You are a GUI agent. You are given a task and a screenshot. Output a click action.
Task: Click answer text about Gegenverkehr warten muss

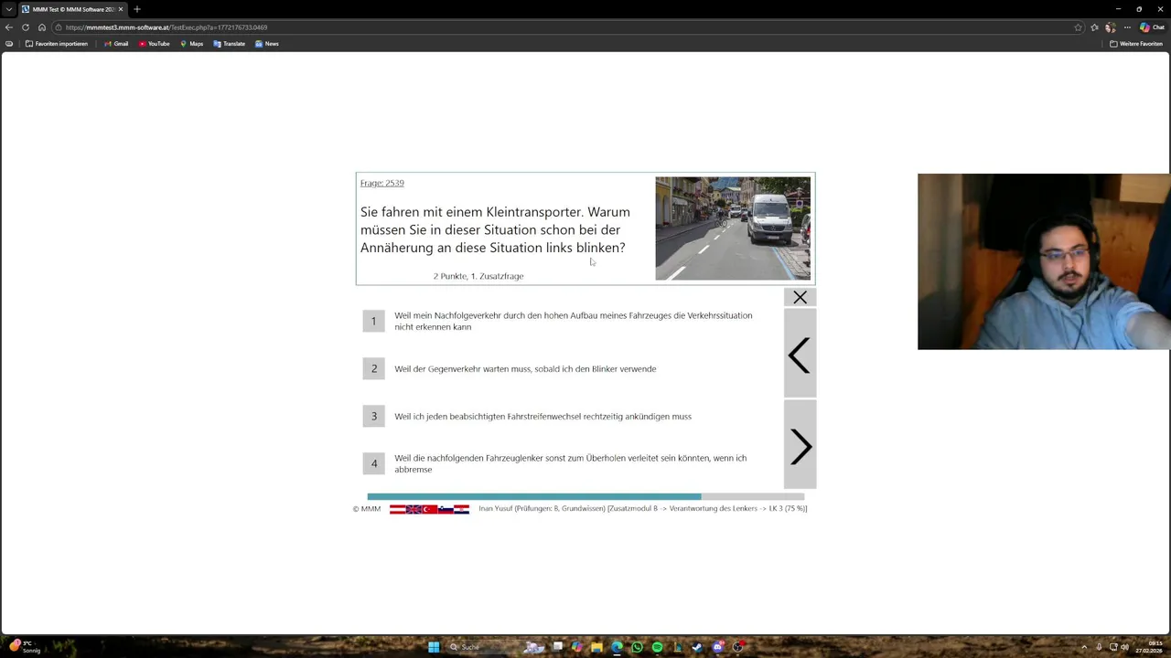[x=525, y=369]
